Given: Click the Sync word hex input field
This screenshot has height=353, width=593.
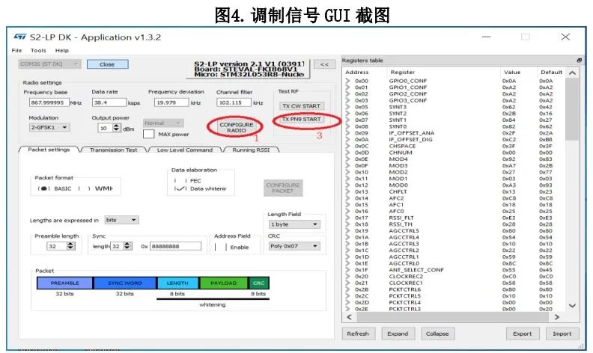Looking at the screenshot, I should coord(175,246).
